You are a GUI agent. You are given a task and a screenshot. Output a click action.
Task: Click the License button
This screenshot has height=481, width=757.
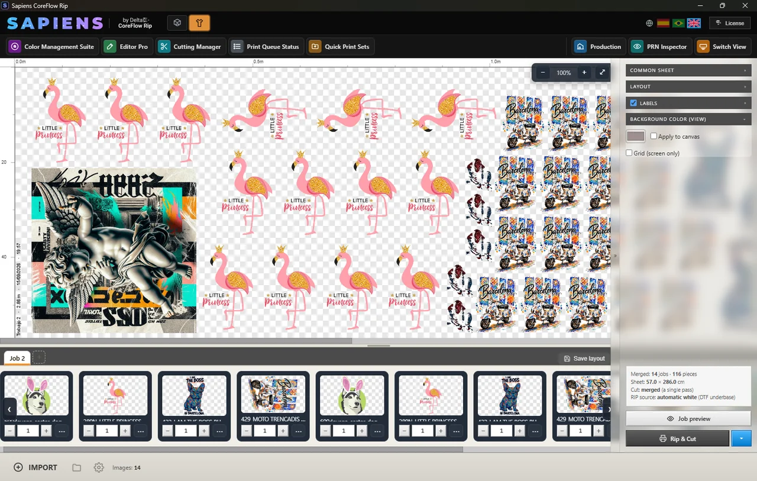(x=730, y=23)
